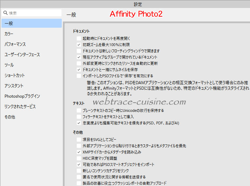
Task: Enable フィラーテキストをテキストとして挿入 checkbox
Action: coord(79,117)
